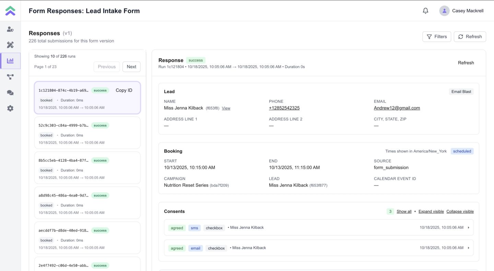Select run 52c9c303 in the list
The image size is (494, 271).
pos(87,133)
